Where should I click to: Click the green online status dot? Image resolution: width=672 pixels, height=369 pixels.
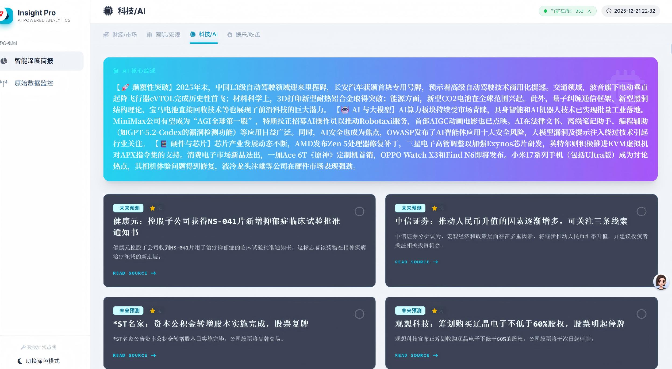(x=546, y=11)
